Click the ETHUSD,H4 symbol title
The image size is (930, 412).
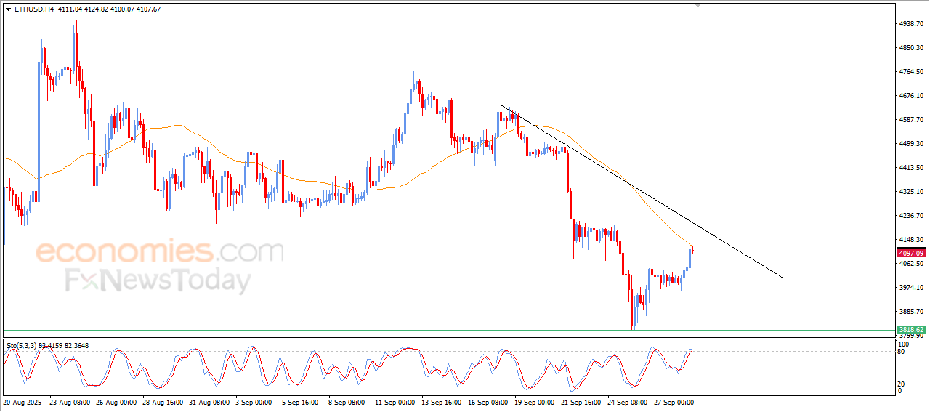(33, 9)
